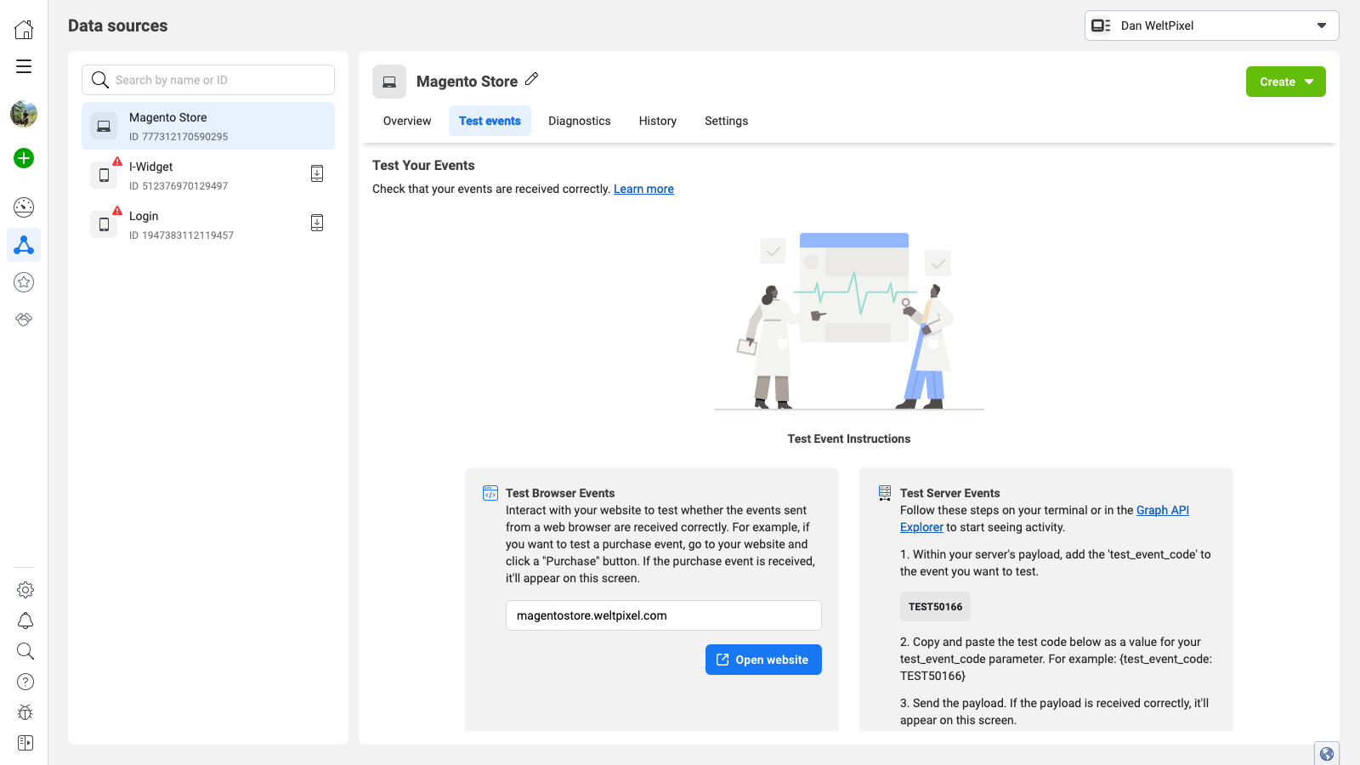
Task: Switch to the Overview tab
Action: coord(407,121)
